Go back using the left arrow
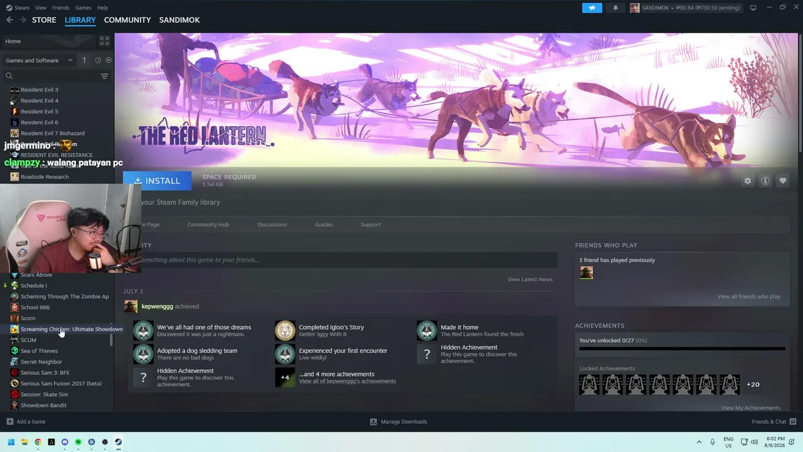Viewport: 803px width, 452px height. [9, 20]
